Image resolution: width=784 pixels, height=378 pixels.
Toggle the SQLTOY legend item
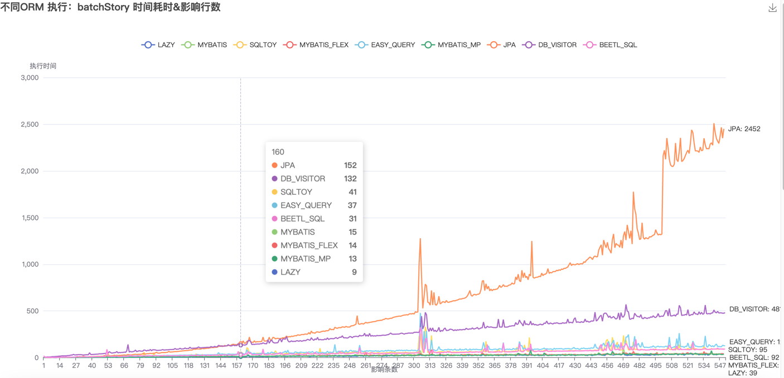[x=255, y=45]
